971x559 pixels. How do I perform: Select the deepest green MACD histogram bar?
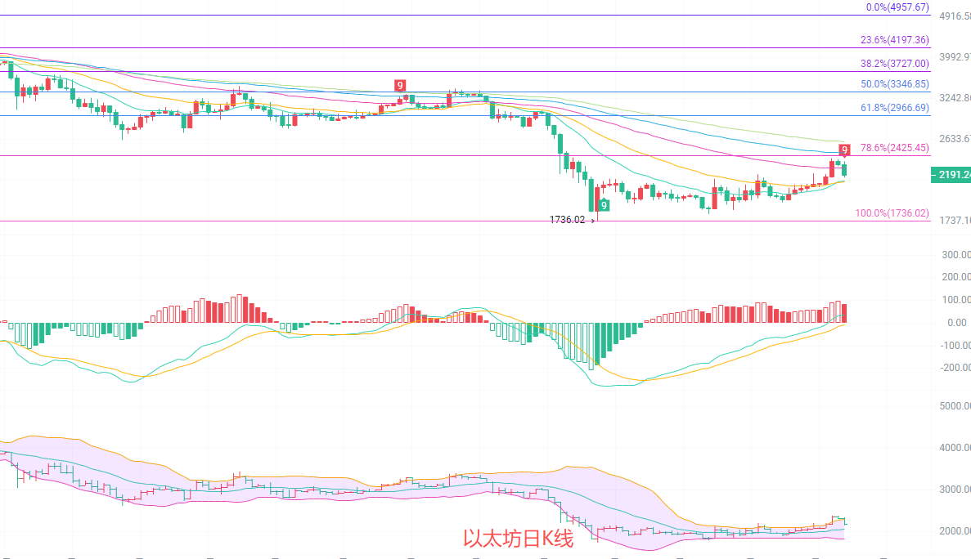pos(596,344)
